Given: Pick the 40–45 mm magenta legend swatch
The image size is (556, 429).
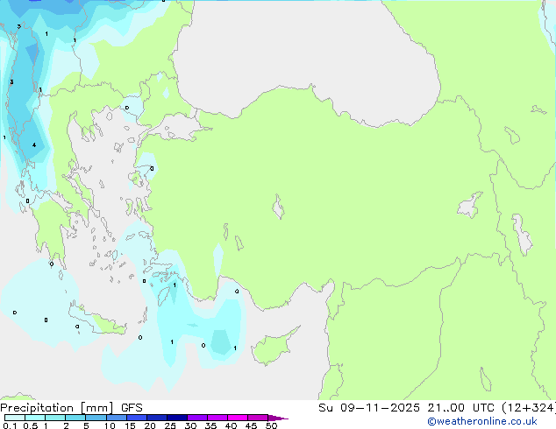Looking at the screenshot, I should (x=238, y=418).
